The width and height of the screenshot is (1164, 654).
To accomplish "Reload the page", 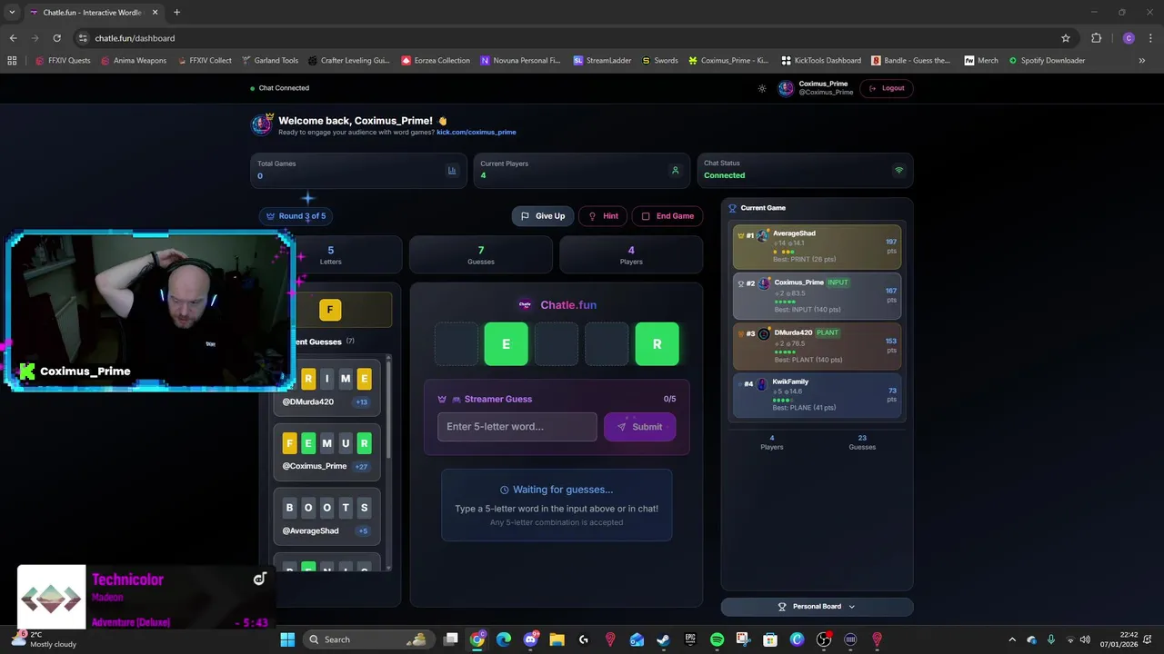I will [x=56, y=38].
